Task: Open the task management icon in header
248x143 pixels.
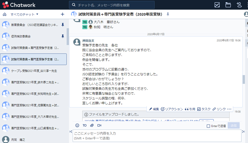Action: click(x=217, y=5)
